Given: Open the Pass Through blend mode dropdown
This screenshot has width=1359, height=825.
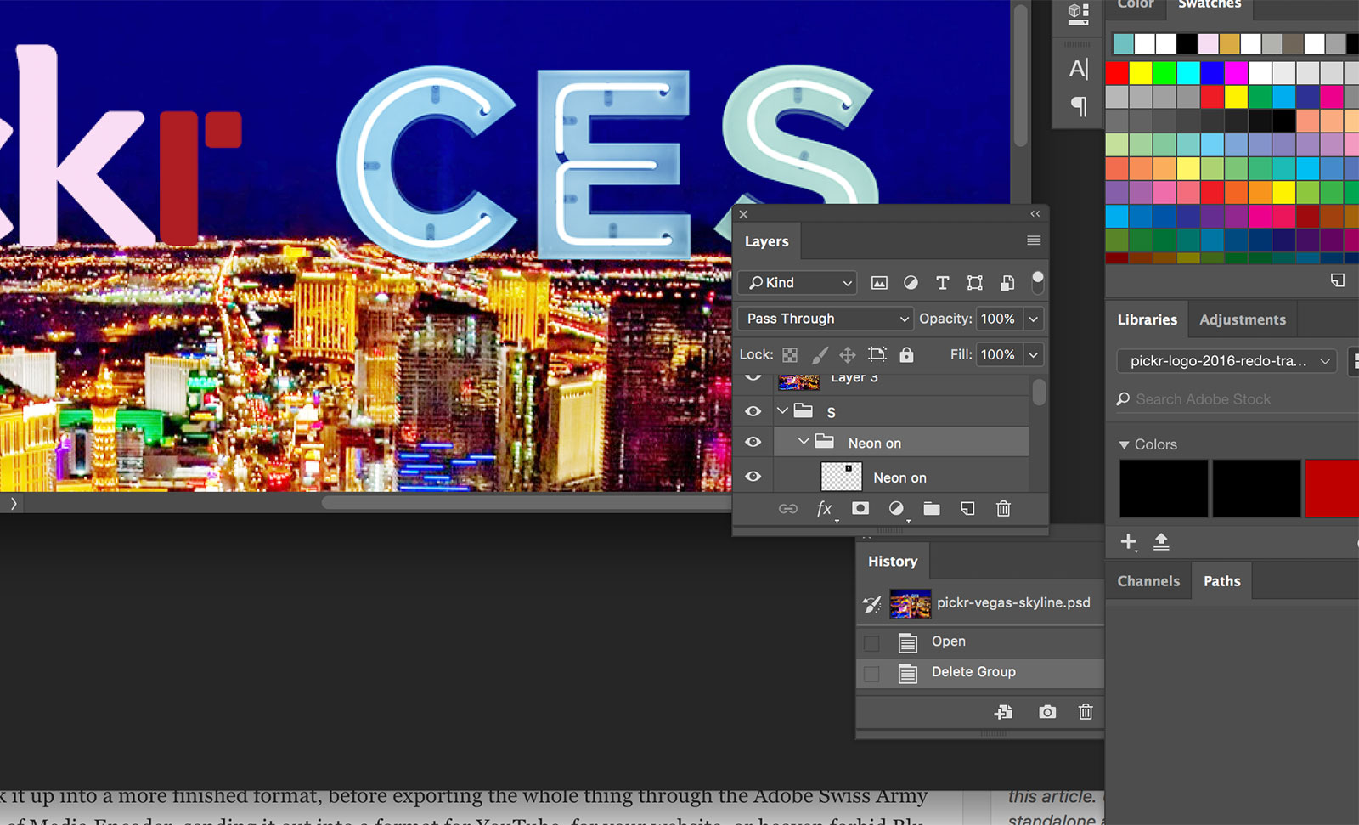Looking at the screenshot, I should [825, 319].
